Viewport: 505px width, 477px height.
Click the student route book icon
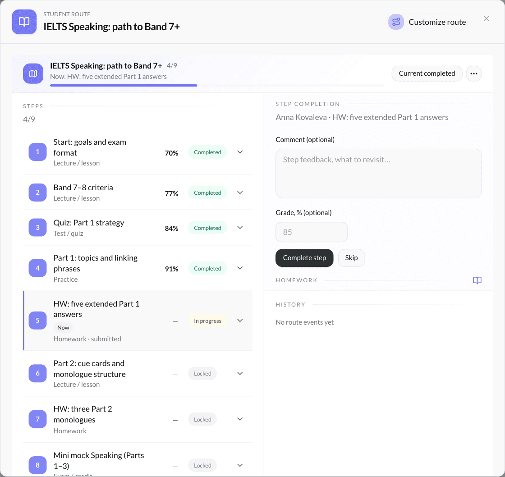[x=24, y=22]
